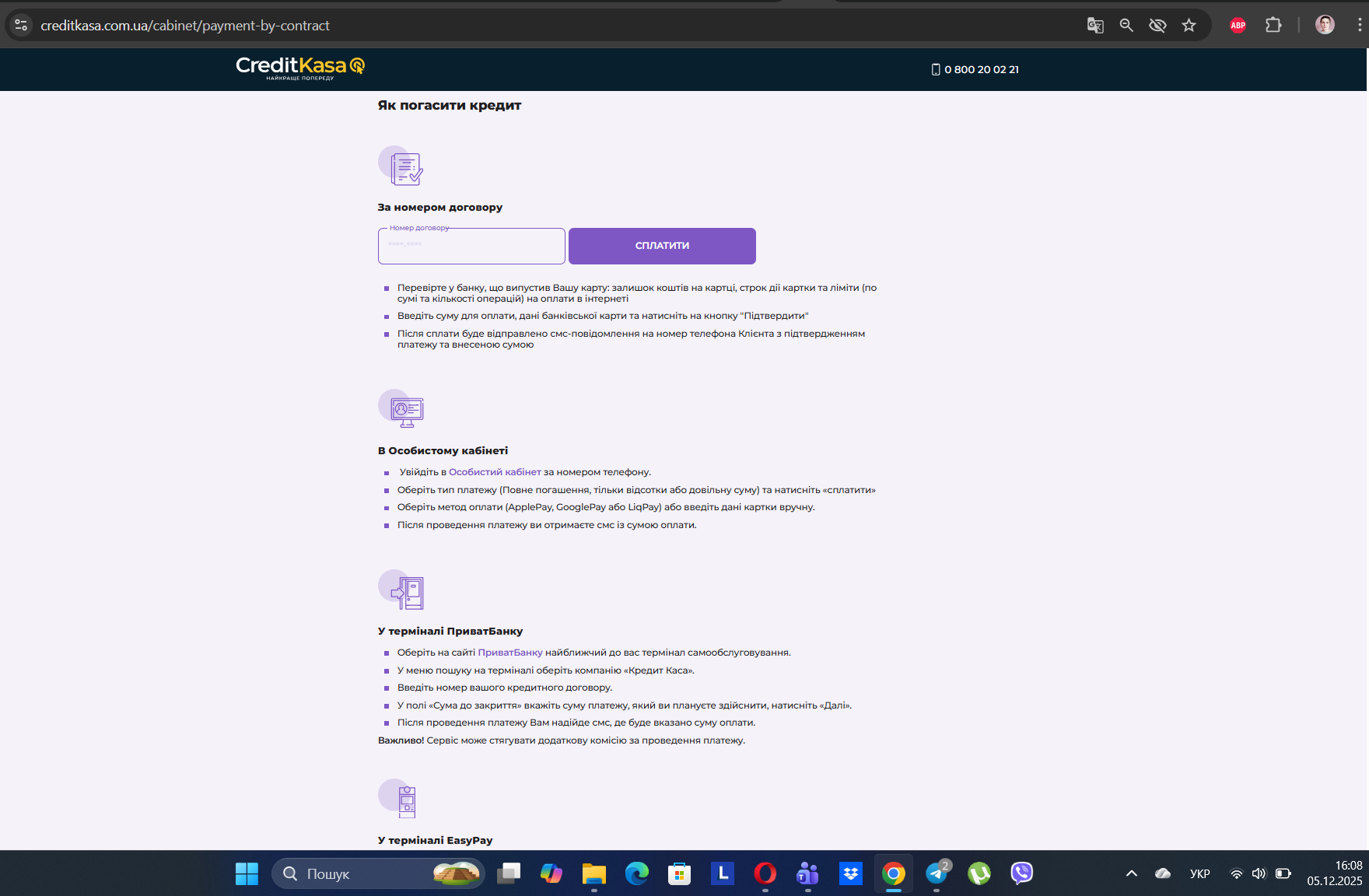The width and height of the screenshot is (1369, 896).
Task: Click the zoom magnifier icon in address bar
Action: pyautogui.click(x=1126, y=26)
